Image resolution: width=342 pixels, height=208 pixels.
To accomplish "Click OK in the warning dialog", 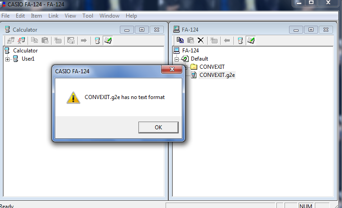I will [x=158, y=128].
